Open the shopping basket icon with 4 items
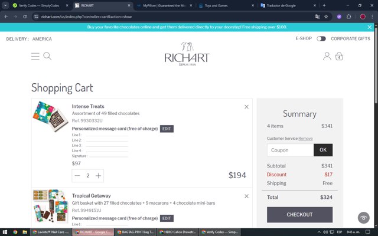This screenshot has height=236, width=378. pos(339,56)
